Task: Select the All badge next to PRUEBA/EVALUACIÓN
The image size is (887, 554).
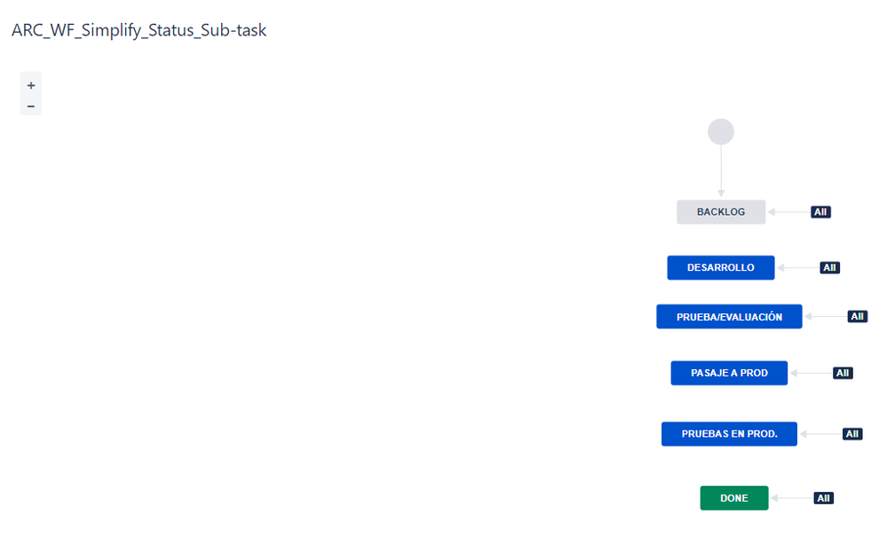Action: (858, 316)
